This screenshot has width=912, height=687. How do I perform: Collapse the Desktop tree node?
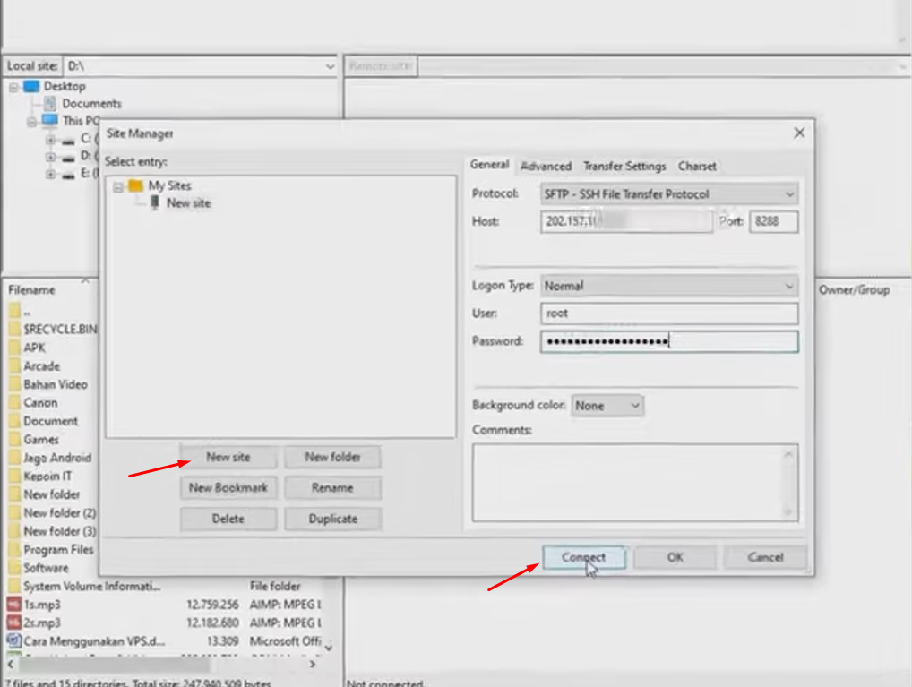tap(14, 87)
